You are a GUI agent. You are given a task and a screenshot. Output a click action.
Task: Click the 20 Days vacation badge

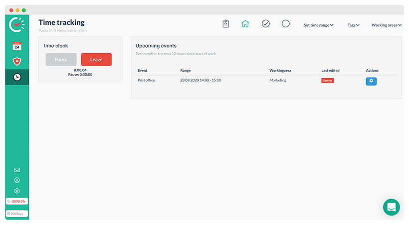(16, 214)
